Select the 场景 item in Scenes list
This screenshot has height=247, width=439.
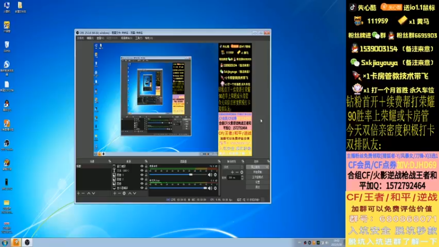[93, 166]
